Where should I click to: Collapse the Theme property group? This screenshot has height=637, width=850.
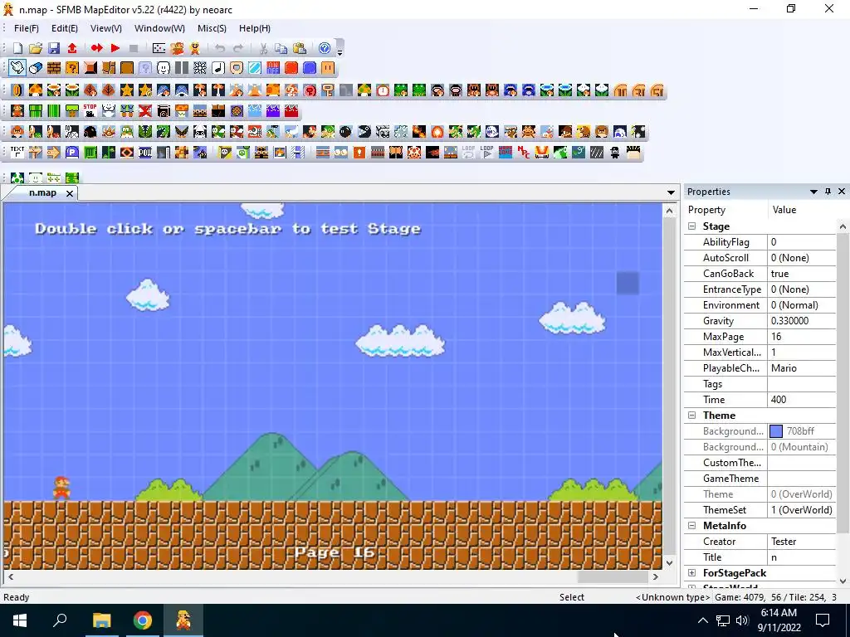692,416
